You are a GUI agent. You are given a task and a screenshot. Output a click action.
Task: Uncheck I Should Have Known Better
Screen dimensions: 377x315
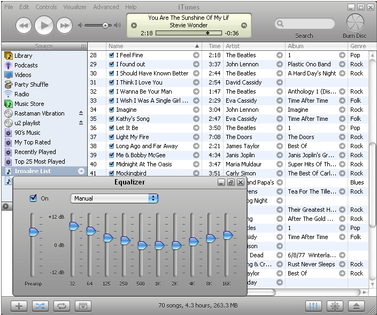[x=111, y=73]
